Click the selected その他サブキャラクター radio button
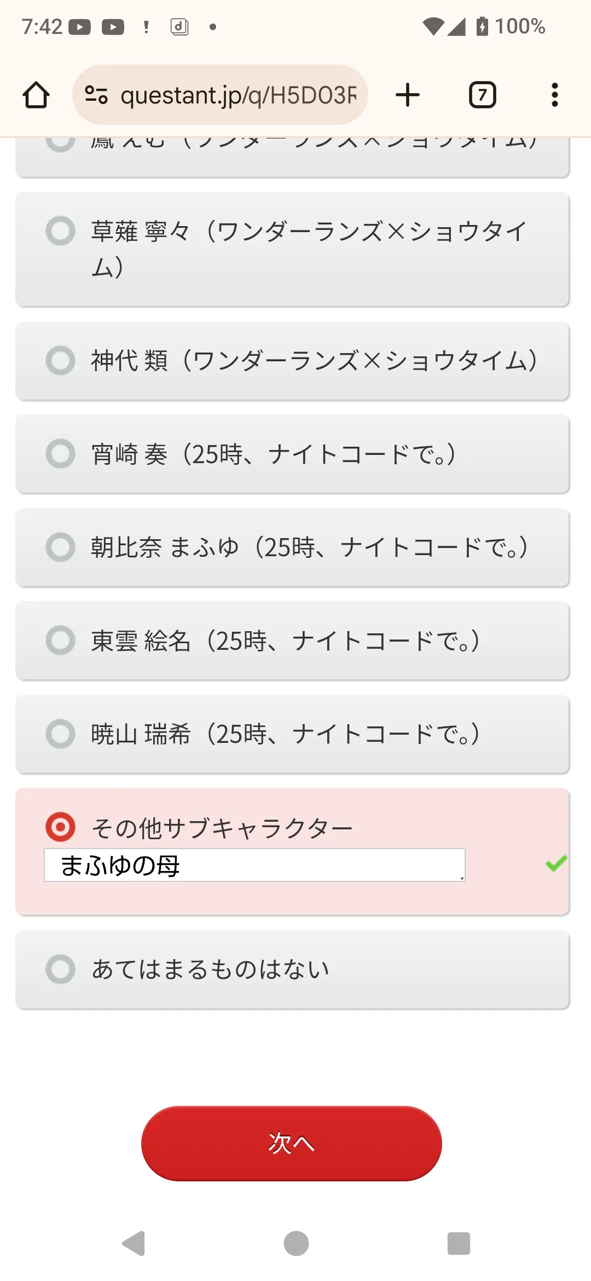This screenshot has height=1281, width=591. click(x=60, y=827)
